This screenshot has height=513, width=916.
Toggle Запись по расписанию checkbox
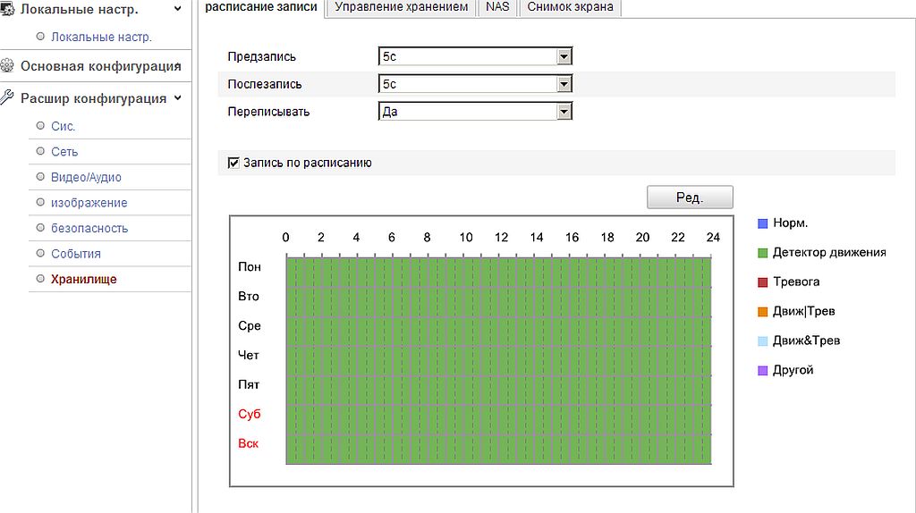pos(233,163)
